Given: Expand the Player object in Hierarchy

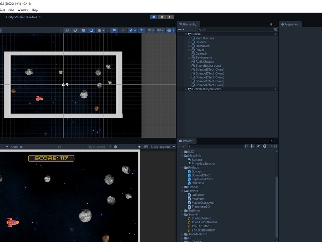Looking at the screenshot, I should [190, 50].
